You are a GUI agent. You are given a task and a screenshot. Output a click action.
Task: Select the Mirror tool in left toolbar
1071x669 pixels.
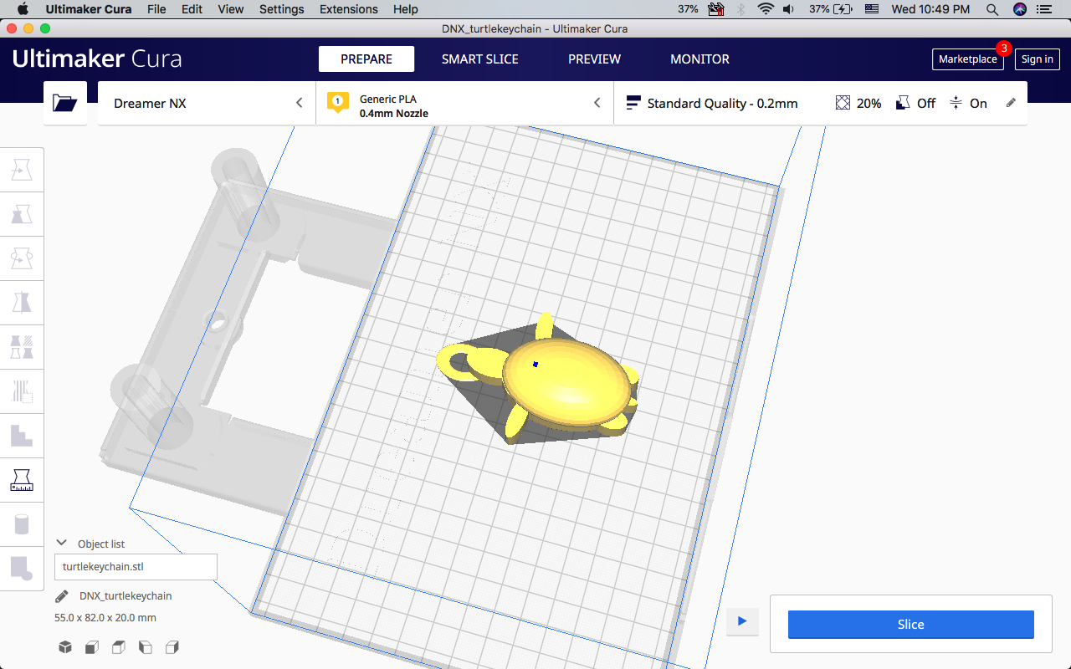click(x=21, y=303)
